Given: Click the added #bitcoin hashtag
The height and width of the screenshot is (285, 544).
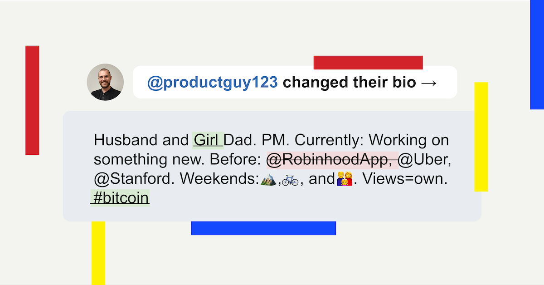Looking at the screenshot, I should [120, 198].
